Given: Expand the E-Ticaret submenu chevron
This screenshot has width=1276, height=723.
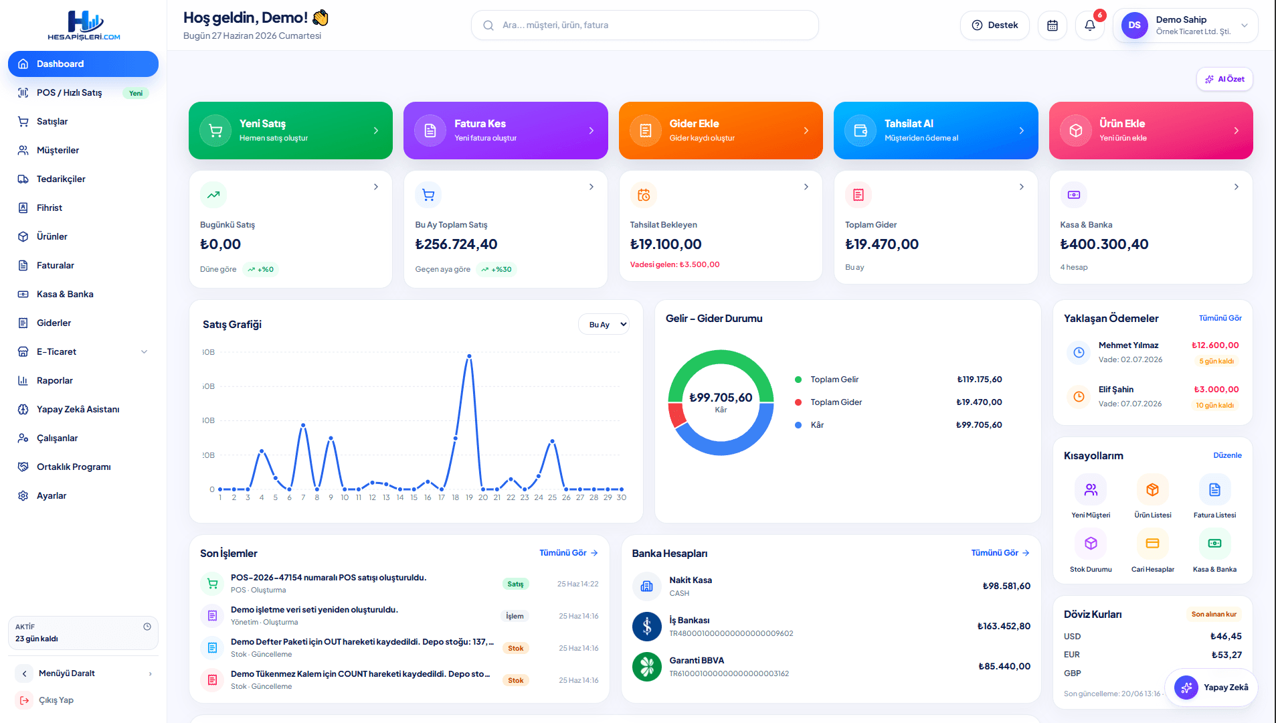Looking at the screenshot, I should [x=144, y=352].
